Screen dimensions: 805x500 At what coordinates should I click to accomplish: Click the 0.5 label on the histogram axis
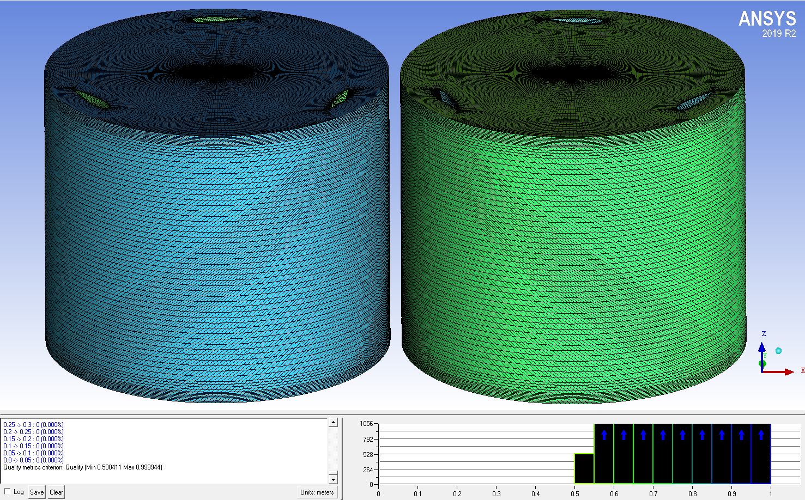[x=574, y=494]
